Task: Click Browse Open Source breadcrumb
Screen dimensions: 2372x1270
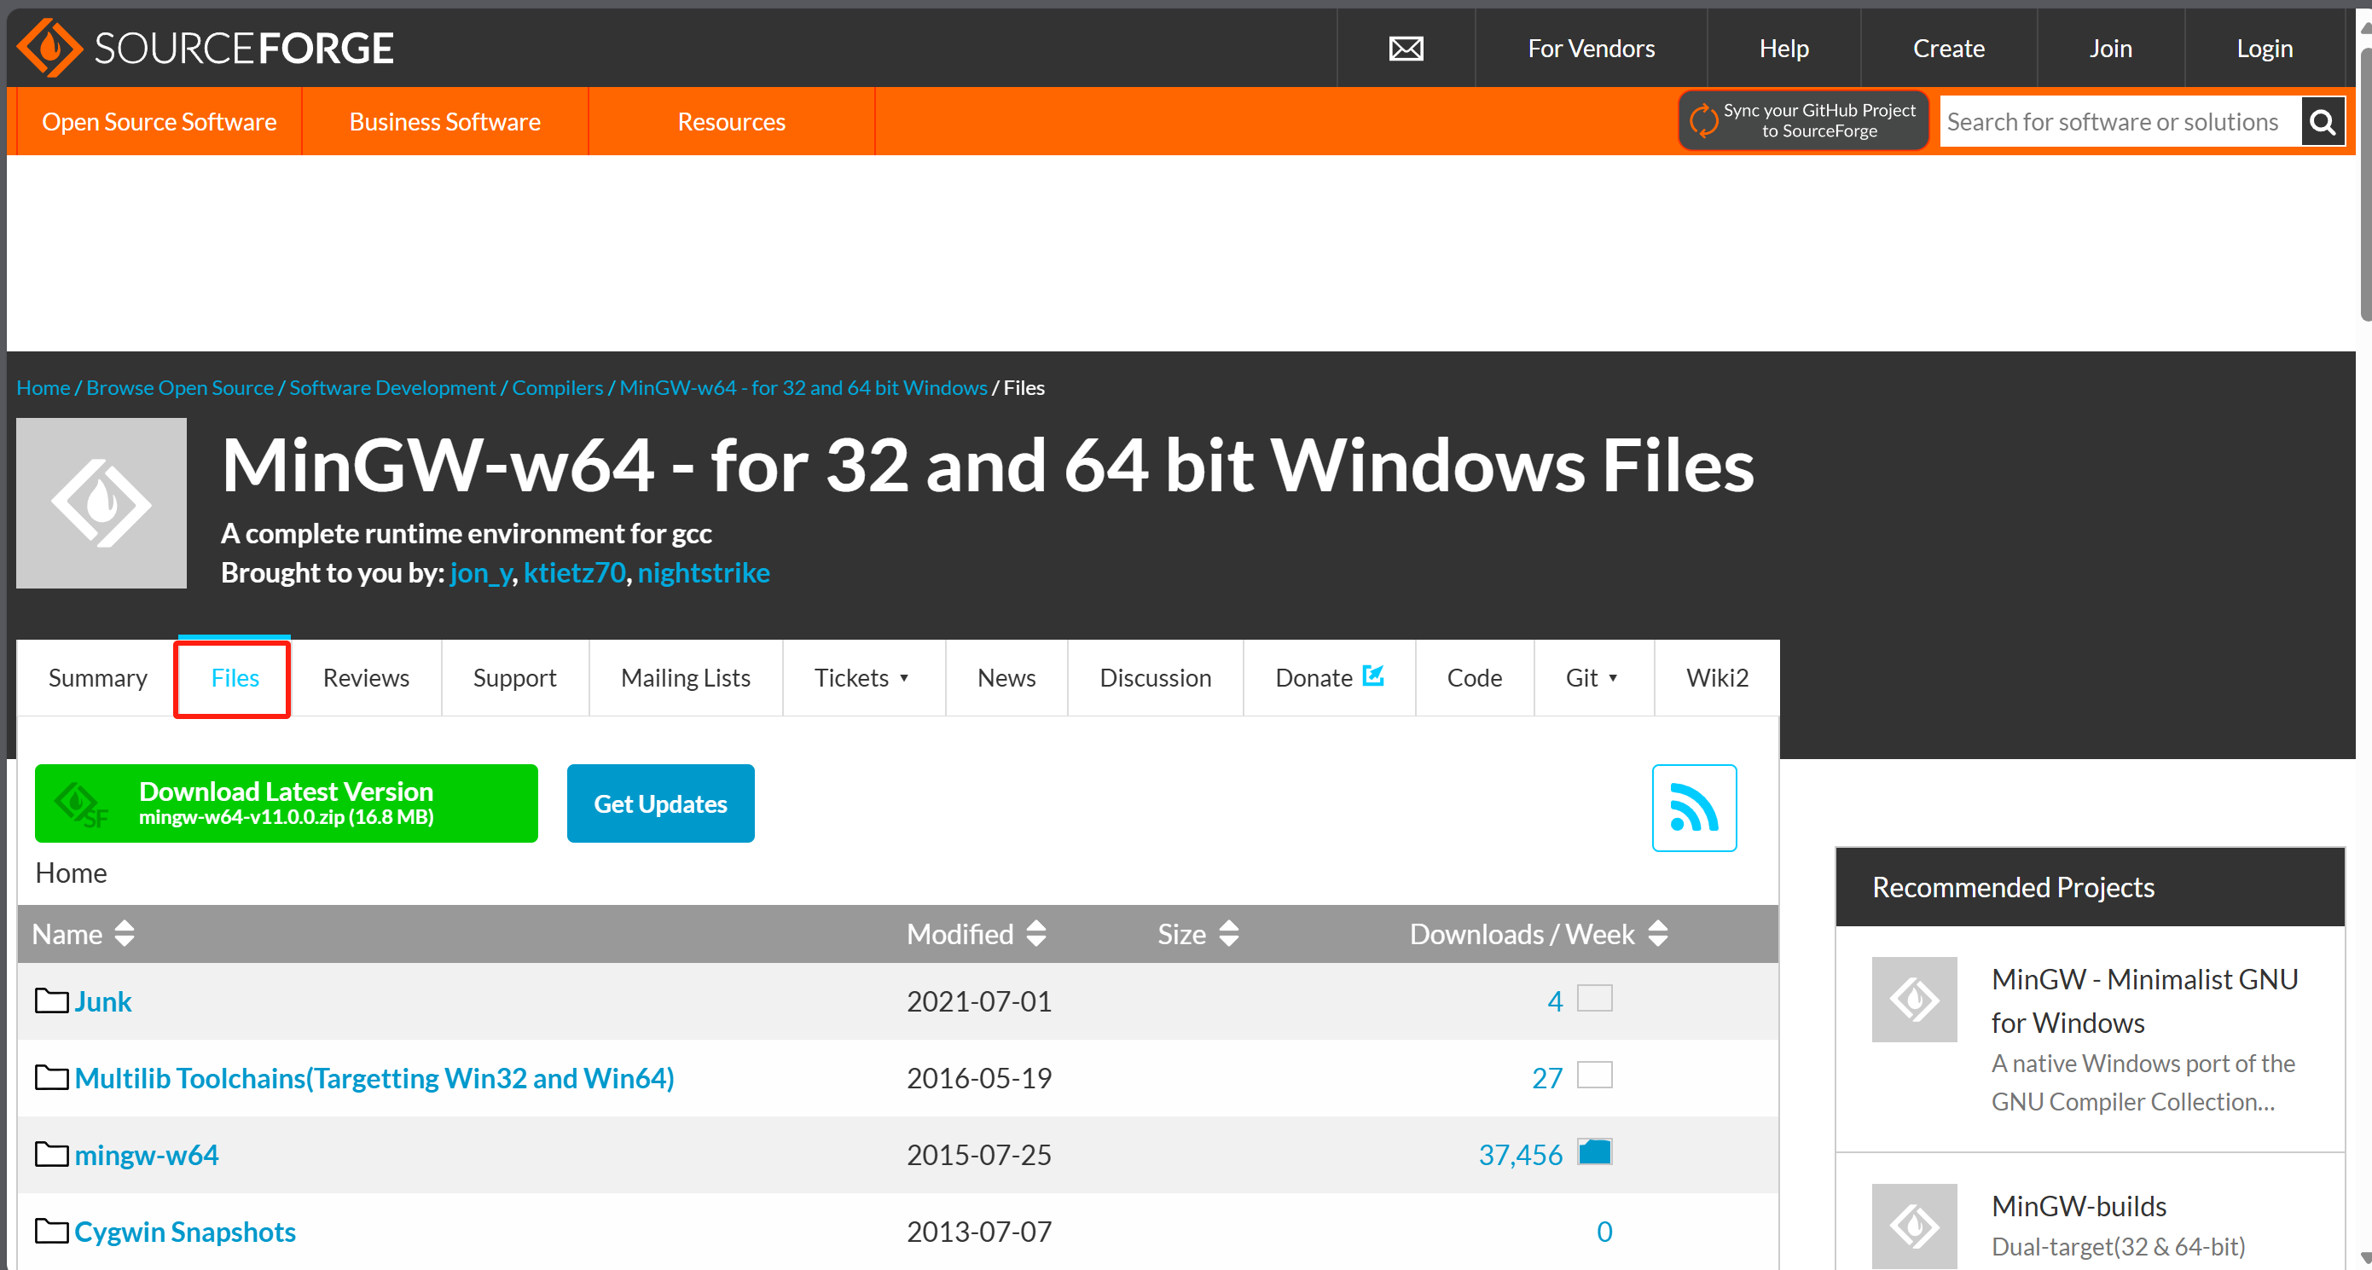Action: click(x=180, y=388)
